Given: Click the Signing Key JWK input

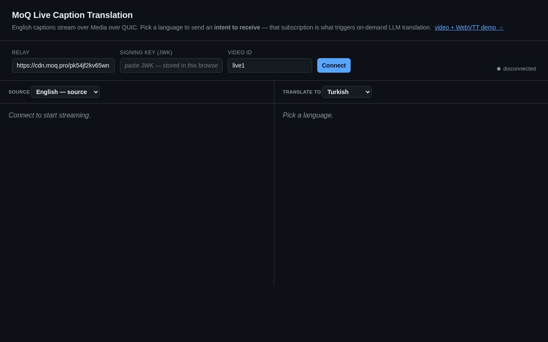Looking at the screenshot, I should pyautogui.click(x=171, y=65).
